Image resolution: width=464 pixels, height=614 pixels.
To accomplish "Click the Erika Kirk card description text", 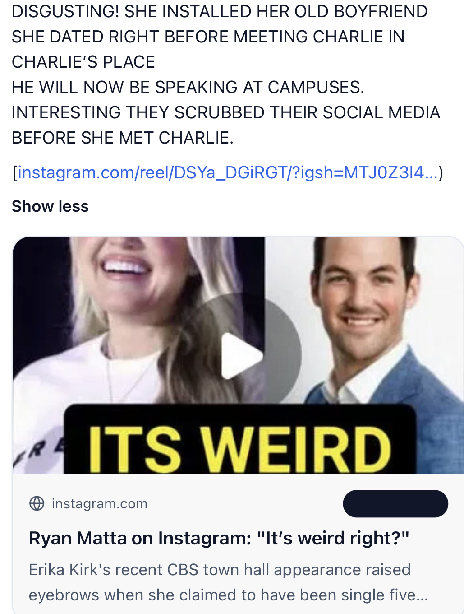I will coord(220,570).
